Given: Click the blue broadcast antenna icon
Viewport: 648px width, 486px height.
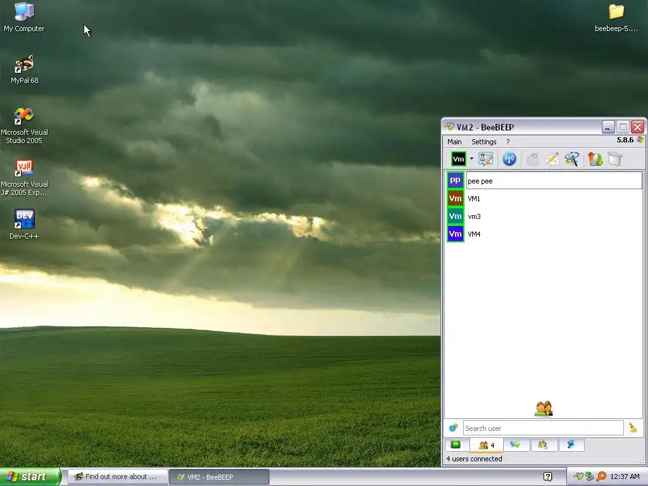Looking at the screenshot, I should coord(509,159).
